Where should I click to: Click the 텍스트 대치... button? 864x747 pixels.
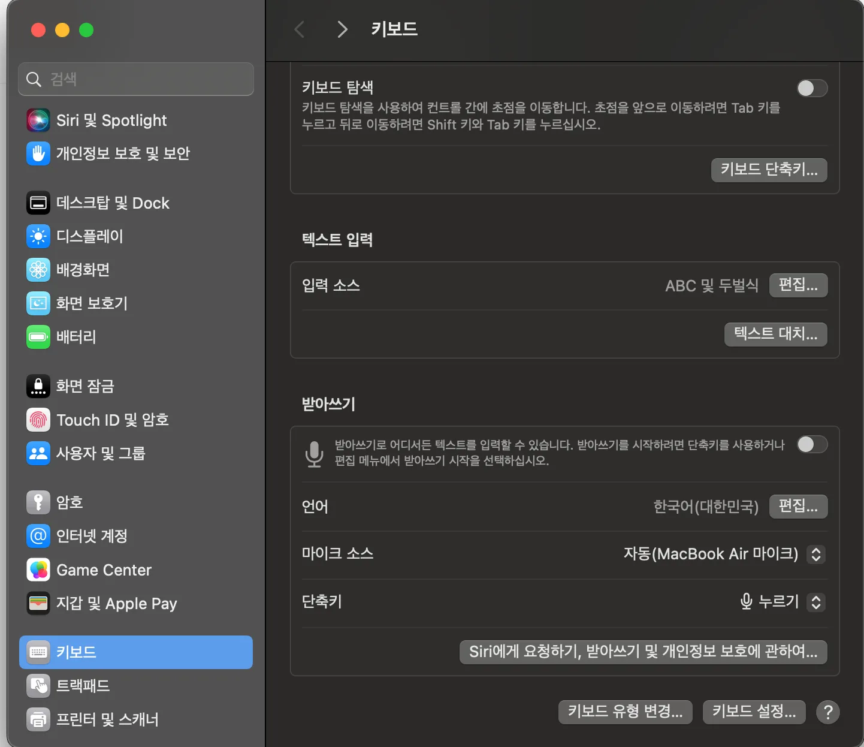coord(776,334)
